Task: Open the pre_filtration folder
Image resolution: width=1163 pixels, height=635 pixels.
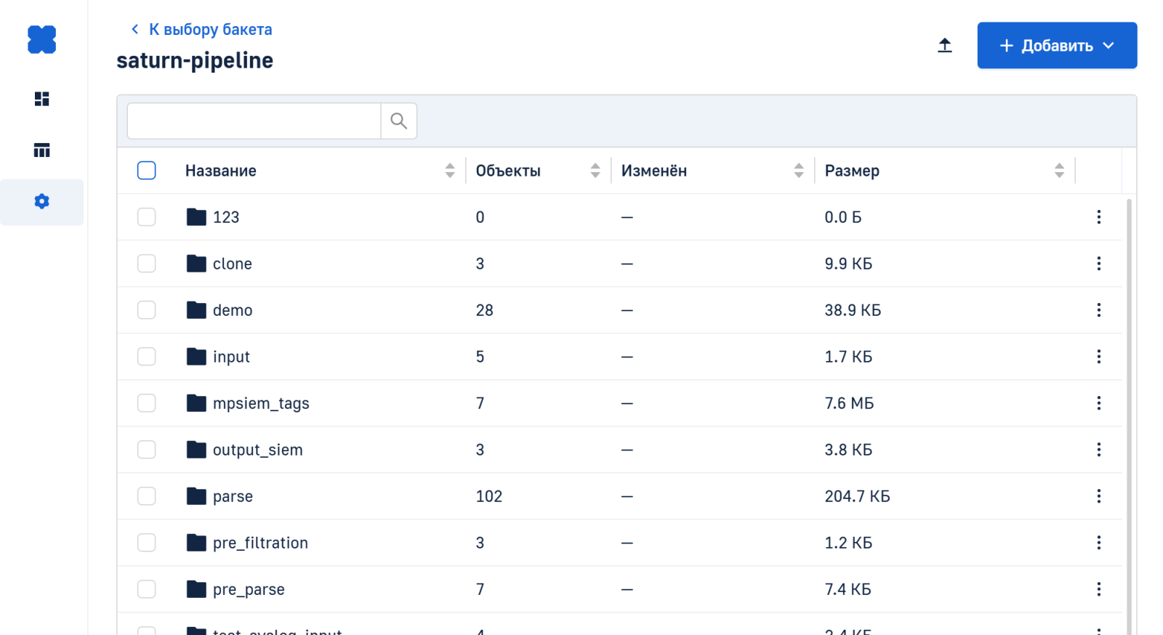Action: (x=260, y=543)
